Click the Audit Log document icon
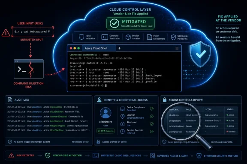The image size is (247, 164). point(10,100)
